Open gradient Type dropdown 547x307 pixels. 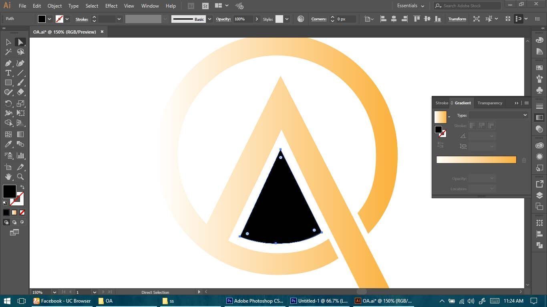click(499, 115)
